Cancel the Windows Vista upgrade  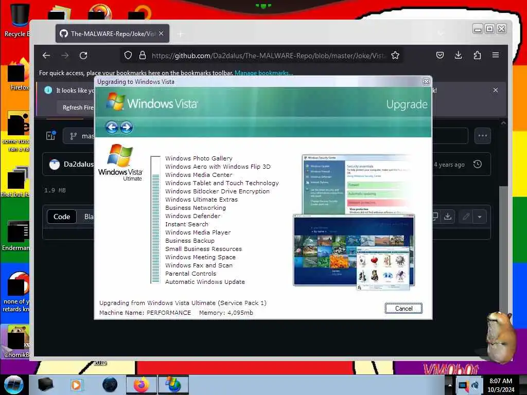tap(403, 309)
